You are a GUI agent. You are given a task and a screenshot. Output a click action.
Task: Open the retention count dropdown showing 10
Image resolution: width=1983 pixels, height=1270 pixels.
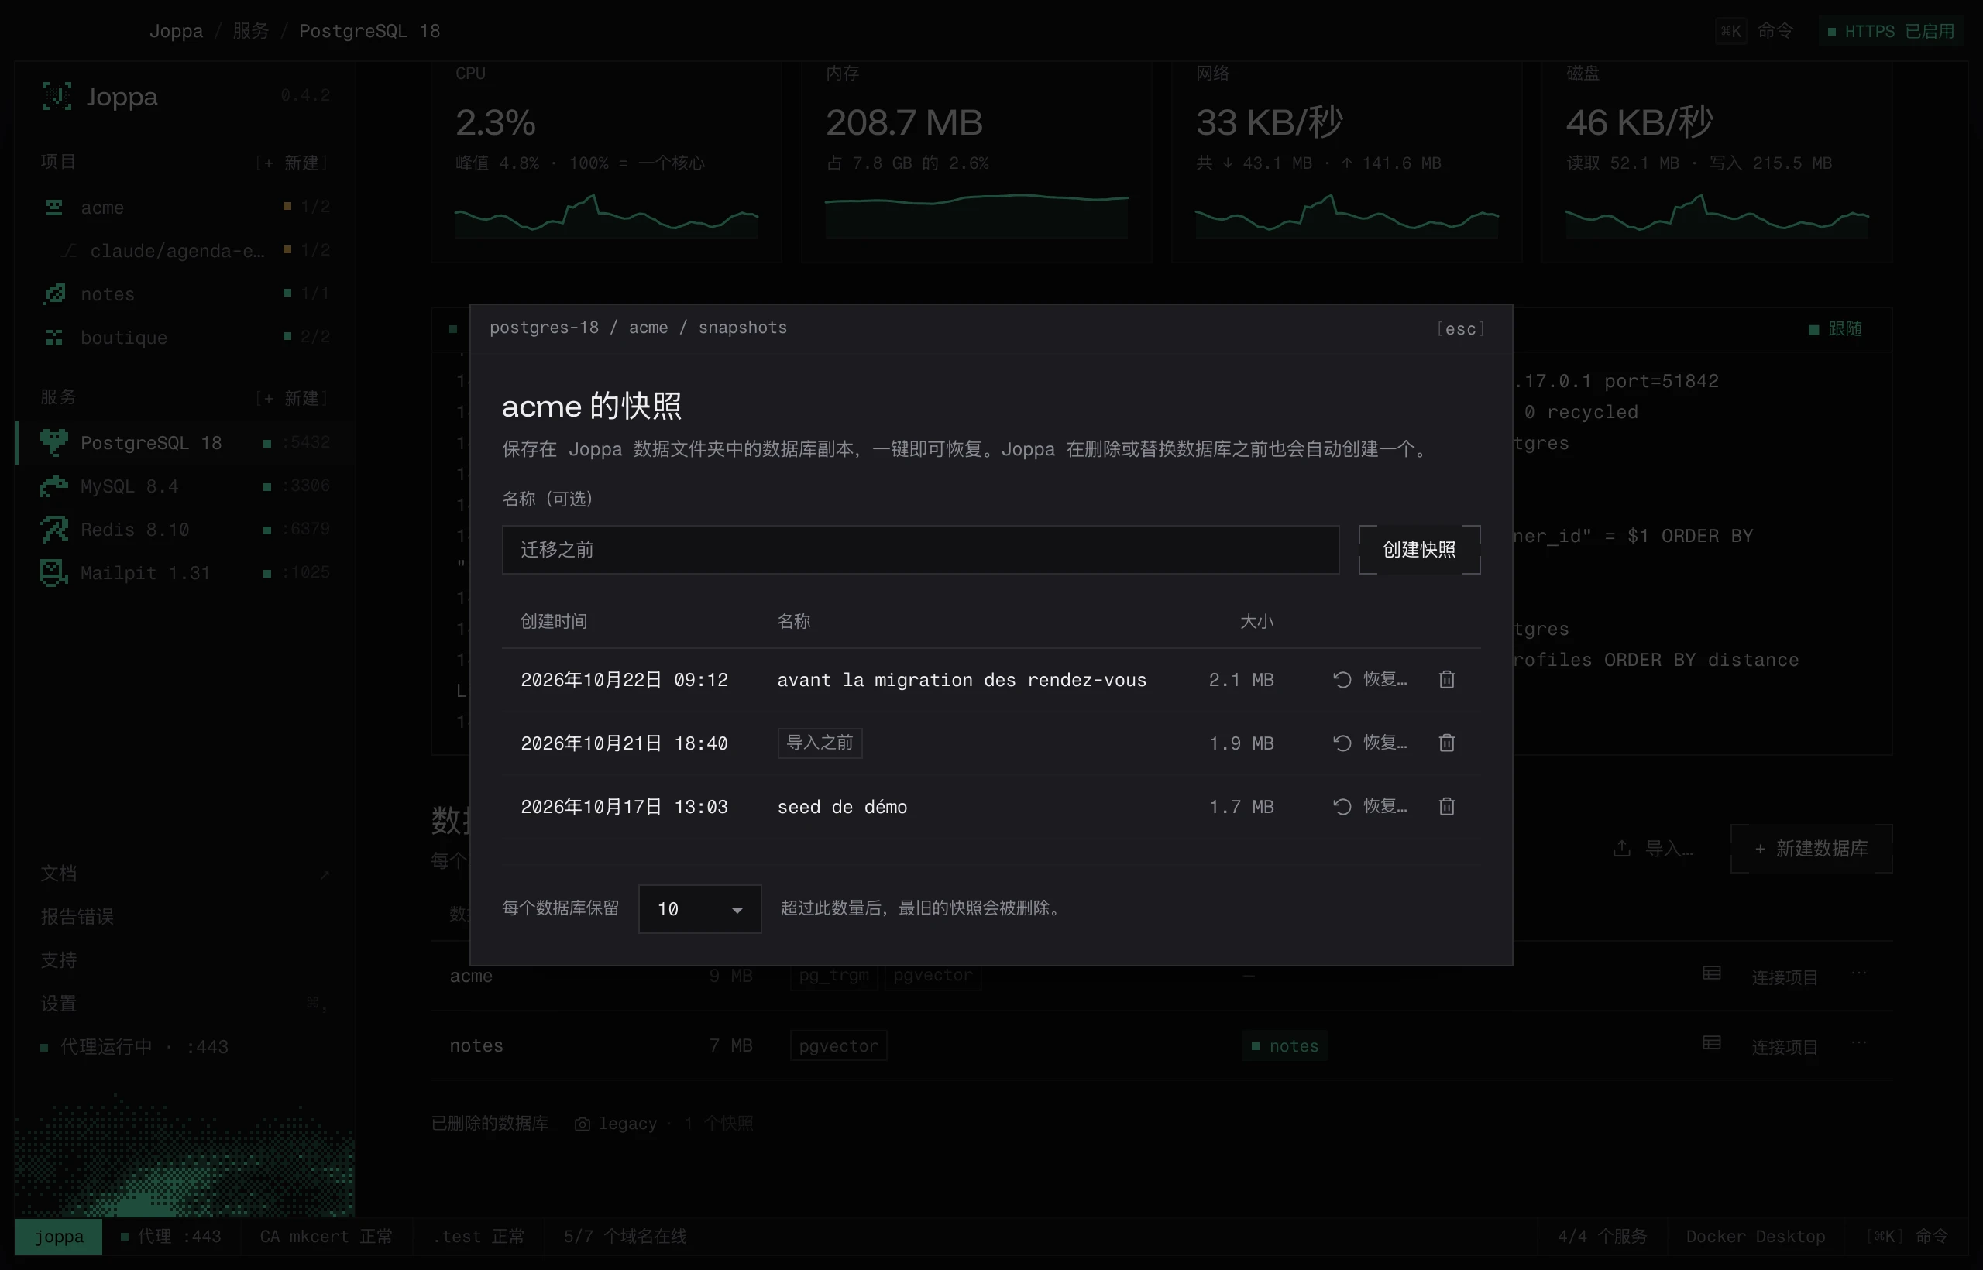coord(699,909)
